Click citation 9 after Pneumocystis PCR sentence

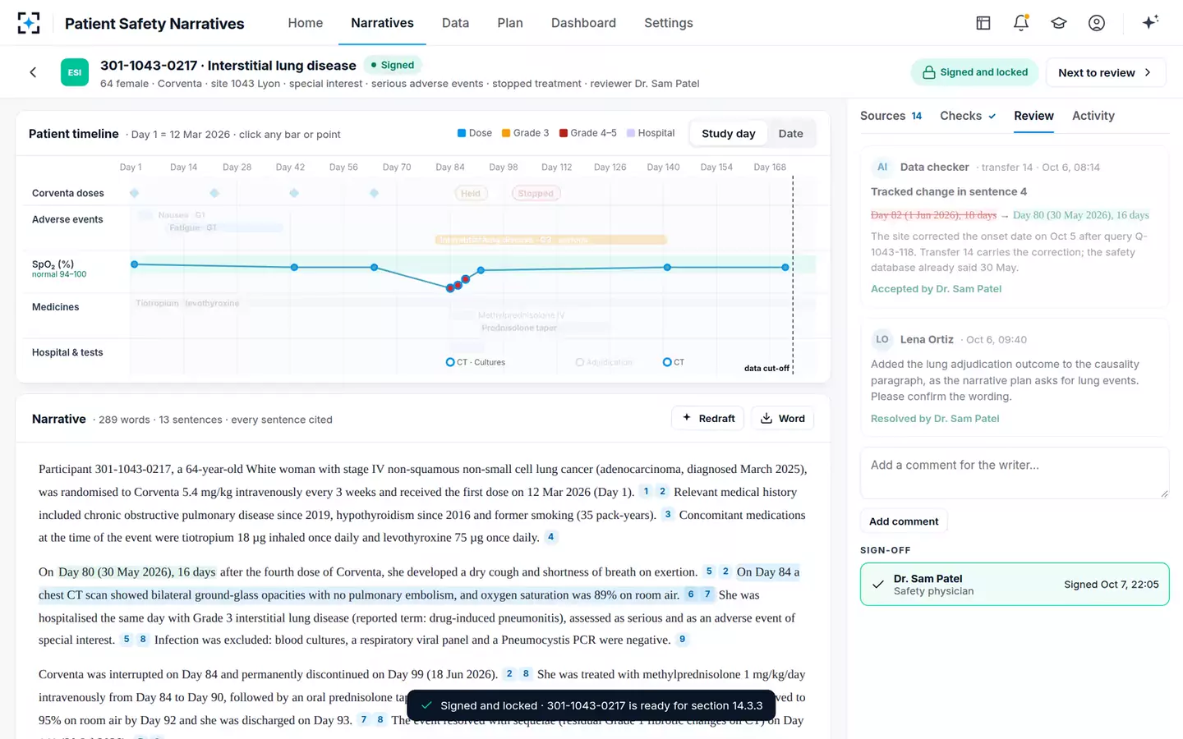682,640
